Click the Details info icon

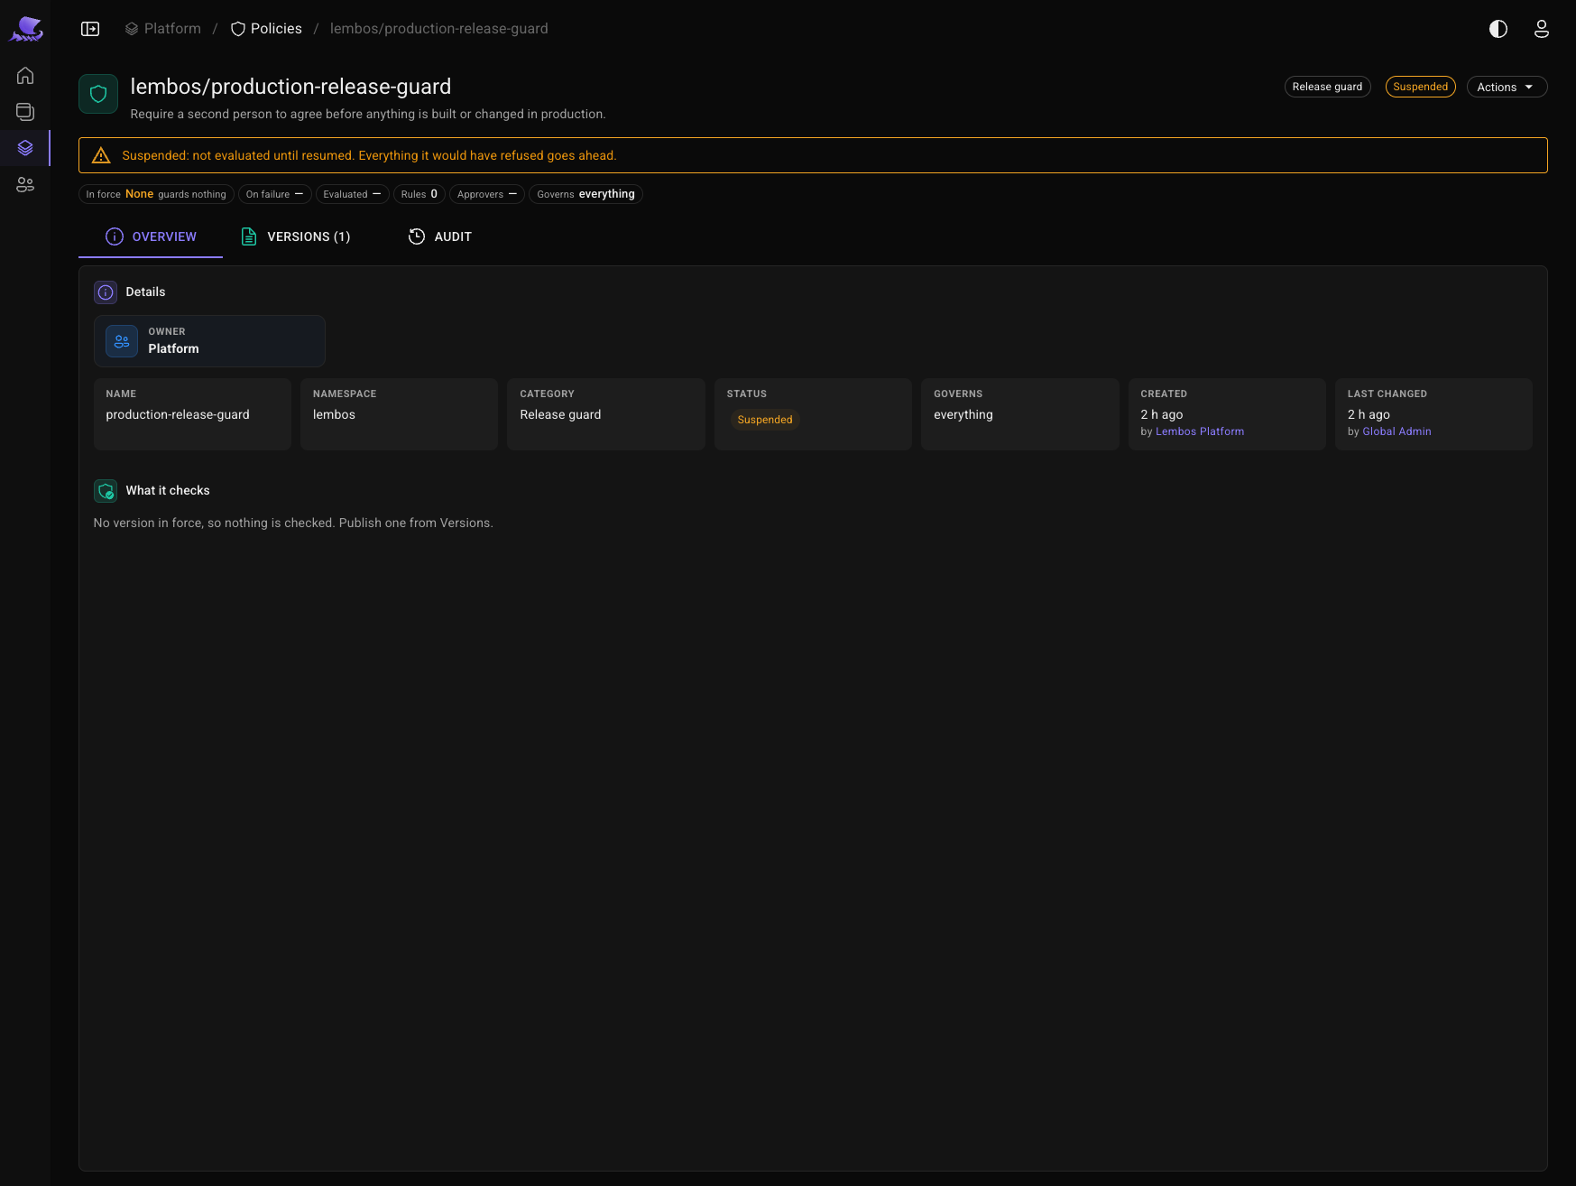click(x=106, y=292)
